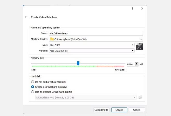Click the memory size slider handle

[78, 63]
